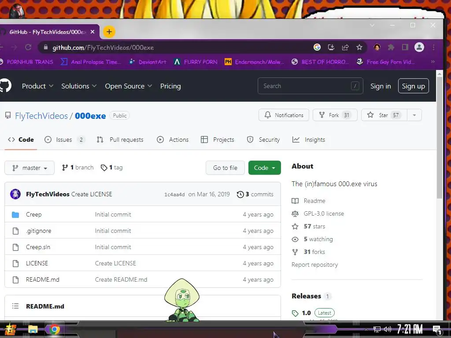Click the 1.0 release tag icon
Image resolution: width=451 pixels, height=338 pixels.
coord(295,313)
